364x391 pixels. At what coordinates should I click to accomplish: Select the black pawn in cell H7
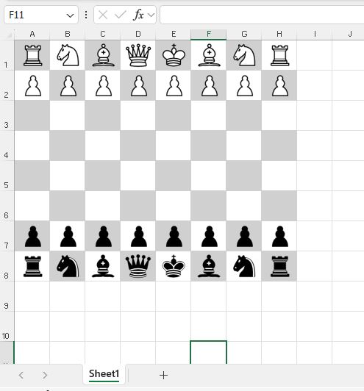pyautogui.click(x=280, y=237)
